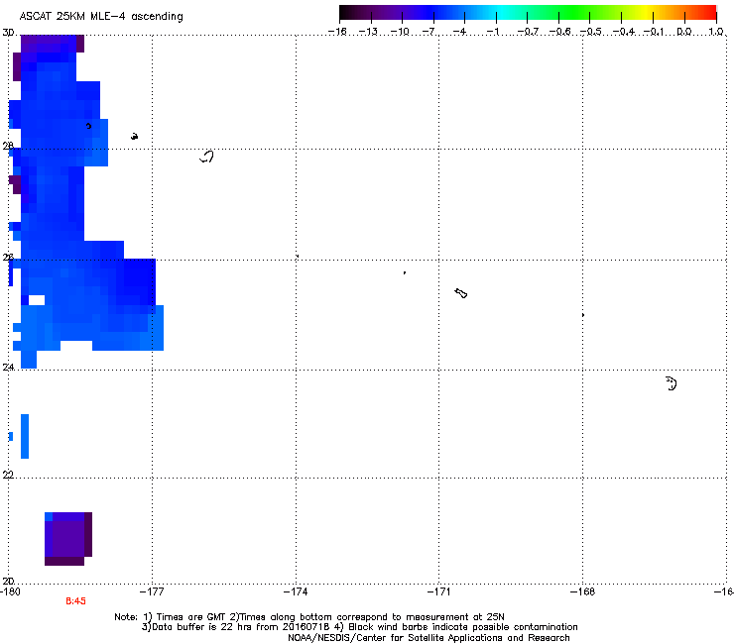Click the small island mark near -177.5, 28.2N
Image resolution: width=734 pixels, height=644 pixels.
[134, 137]
